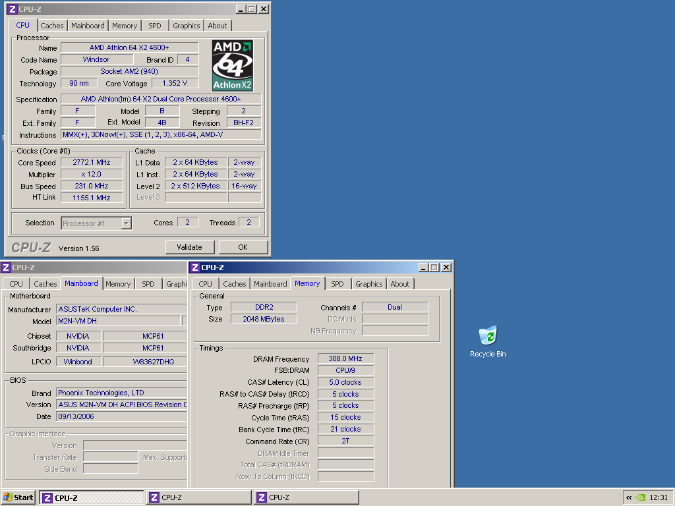Viewport: 675px width, 506px height.
Task: Click the memory Type value DDR2
Action: (264, 307)
